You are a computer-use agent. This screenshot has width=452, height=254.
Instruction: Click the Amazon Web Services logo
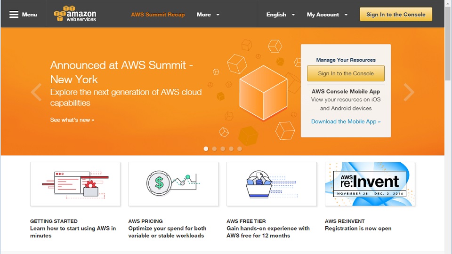coord(75,14)
